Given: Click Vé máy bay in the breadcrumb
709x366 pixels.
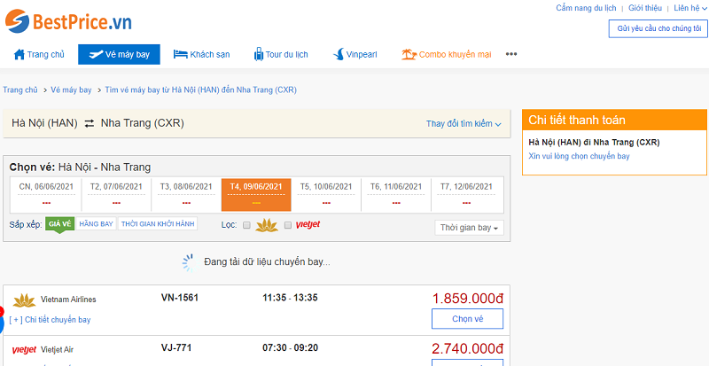Looking at the screenshot, I should point(71,90).
